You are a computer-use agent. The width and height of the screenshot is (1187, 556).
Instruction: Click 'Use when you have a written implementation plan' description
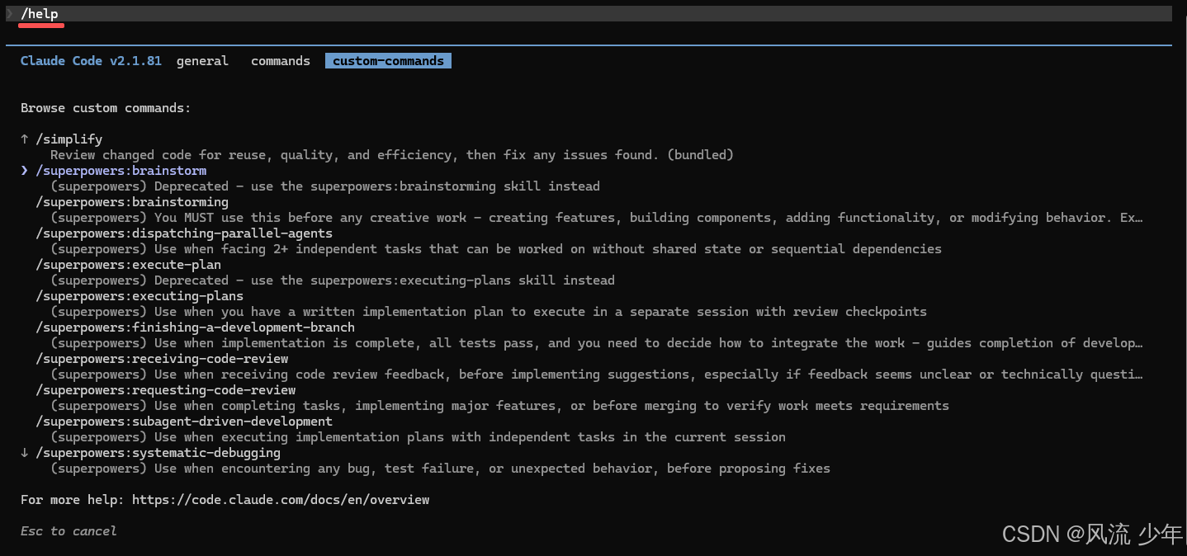click(x=489, y=312)
